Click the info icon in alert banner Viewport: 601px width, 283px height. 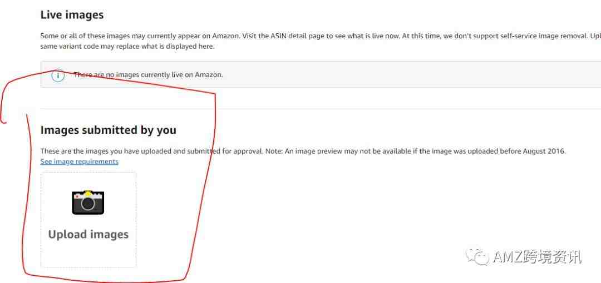(x=58, y=75)
